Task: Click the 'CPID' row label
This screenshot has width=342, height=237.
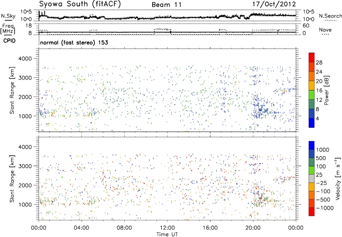Action: coord(9,41)
